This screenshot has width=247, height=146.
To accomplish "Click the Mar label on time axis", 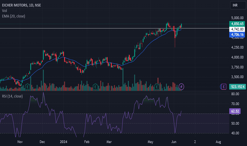I will pos(109,142).
